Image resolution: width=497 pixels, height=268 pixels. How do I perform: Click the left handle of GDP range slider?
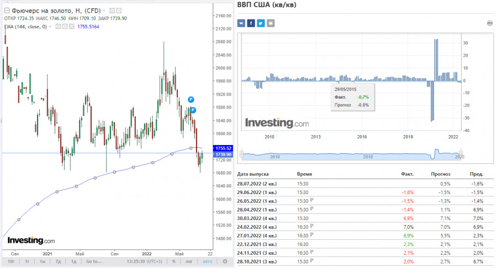tap(241, 153)
